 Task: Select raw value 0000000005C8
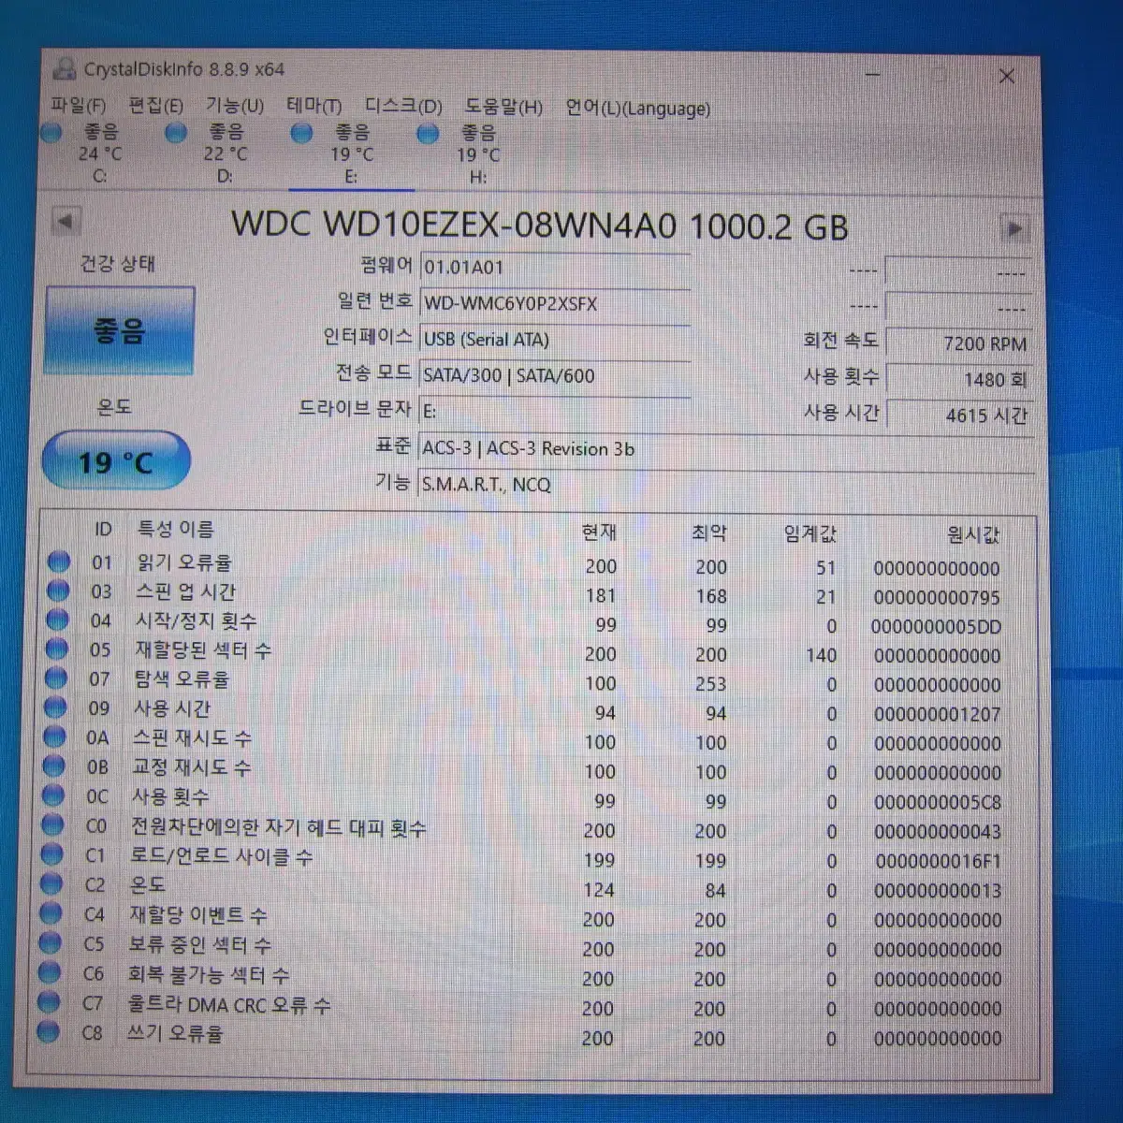937,802
